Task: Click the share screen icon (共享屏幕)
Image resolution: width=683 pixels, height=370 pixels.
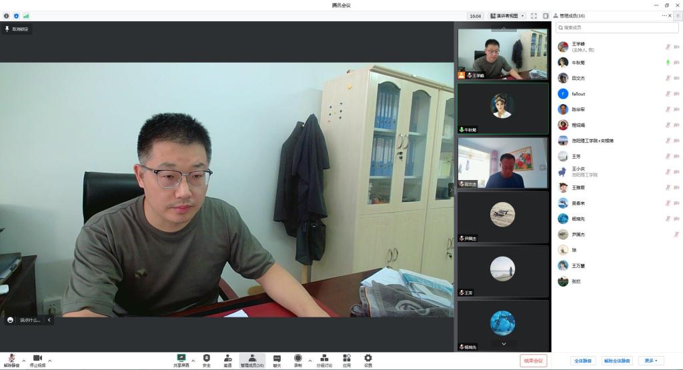Action: pyautogui.click(x=181, y=358)
